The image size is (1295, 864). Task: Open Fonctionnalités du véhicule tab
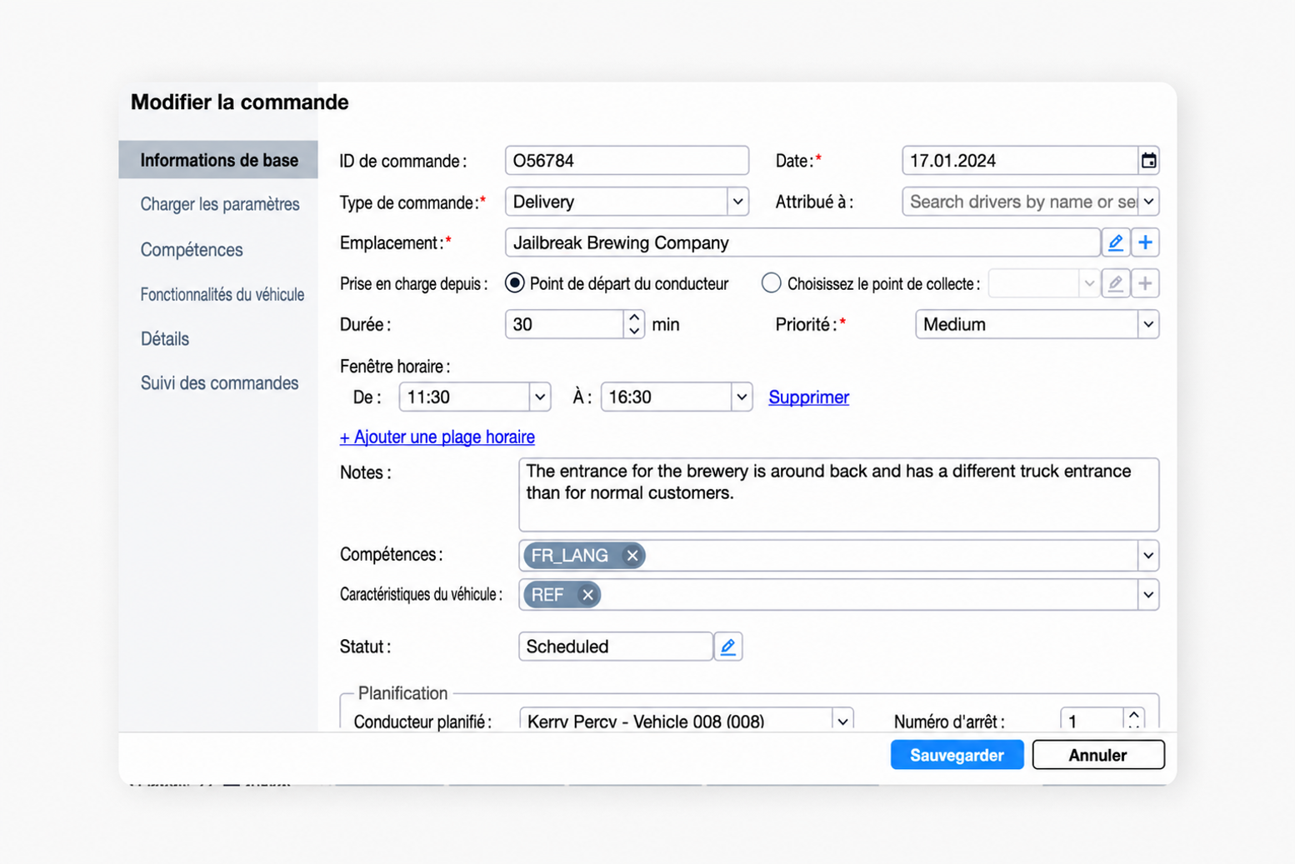[222, 294]
